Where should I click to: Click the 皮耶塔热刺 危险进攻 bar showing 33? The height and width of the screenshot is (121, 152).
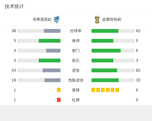coord(105,80)
